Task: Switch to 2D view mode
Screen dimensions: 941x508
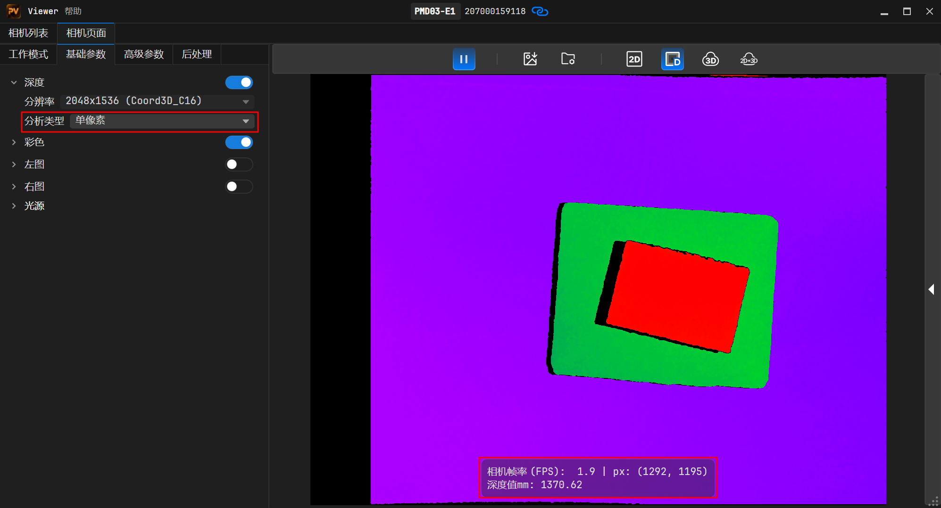Action: 634,59
